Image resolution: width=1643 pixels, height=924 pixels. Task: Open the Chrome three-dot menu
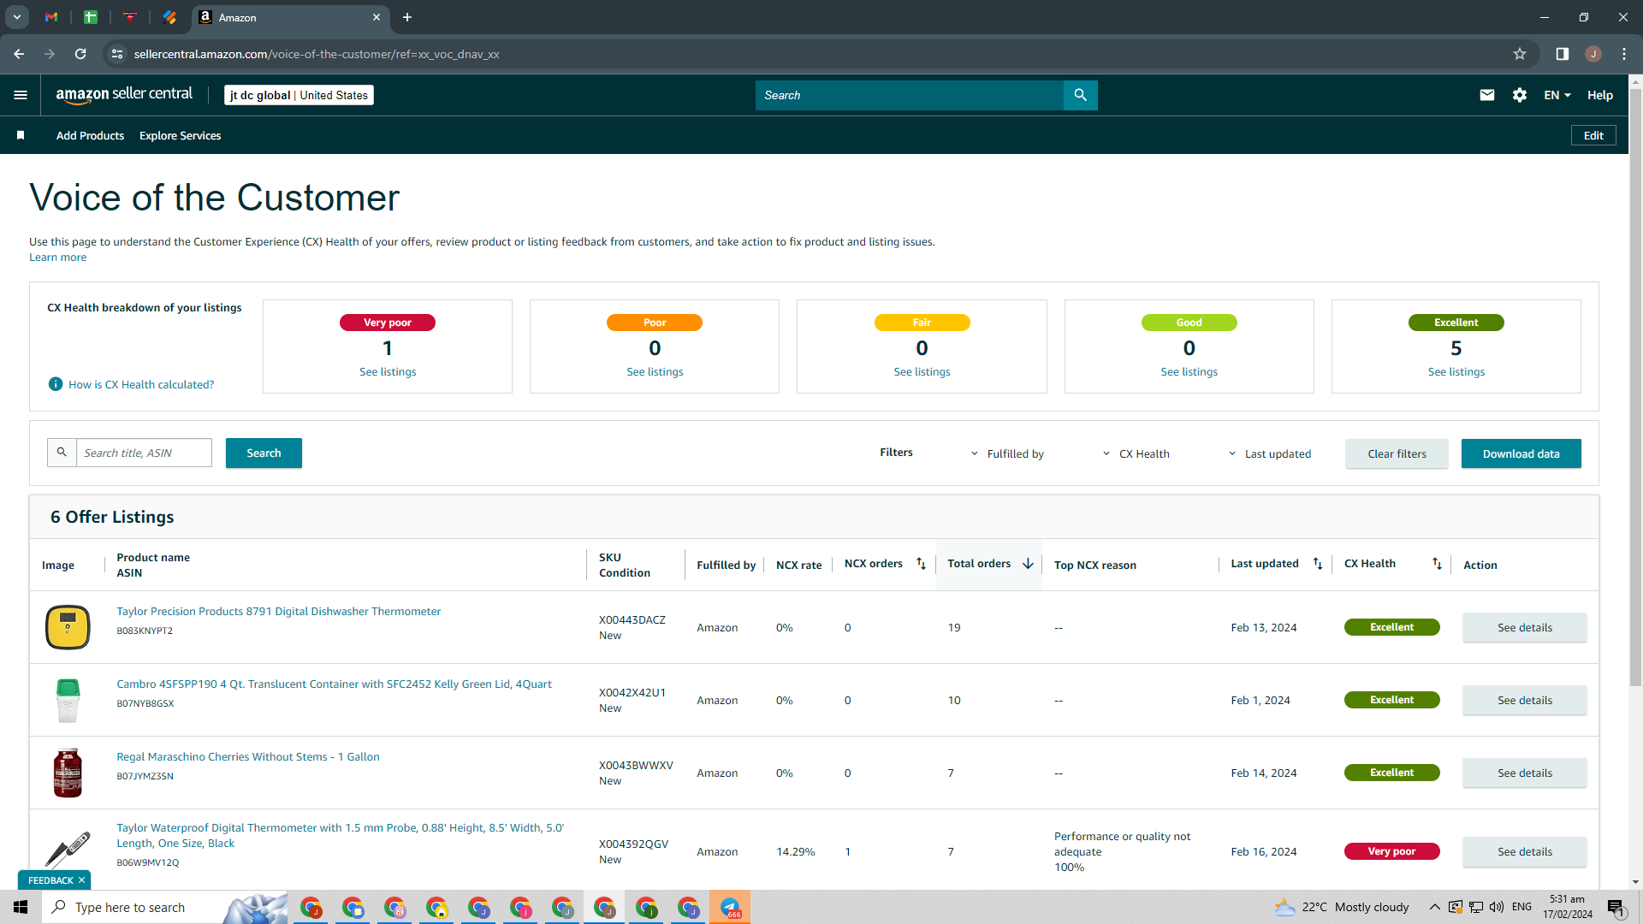(1624, 54)
